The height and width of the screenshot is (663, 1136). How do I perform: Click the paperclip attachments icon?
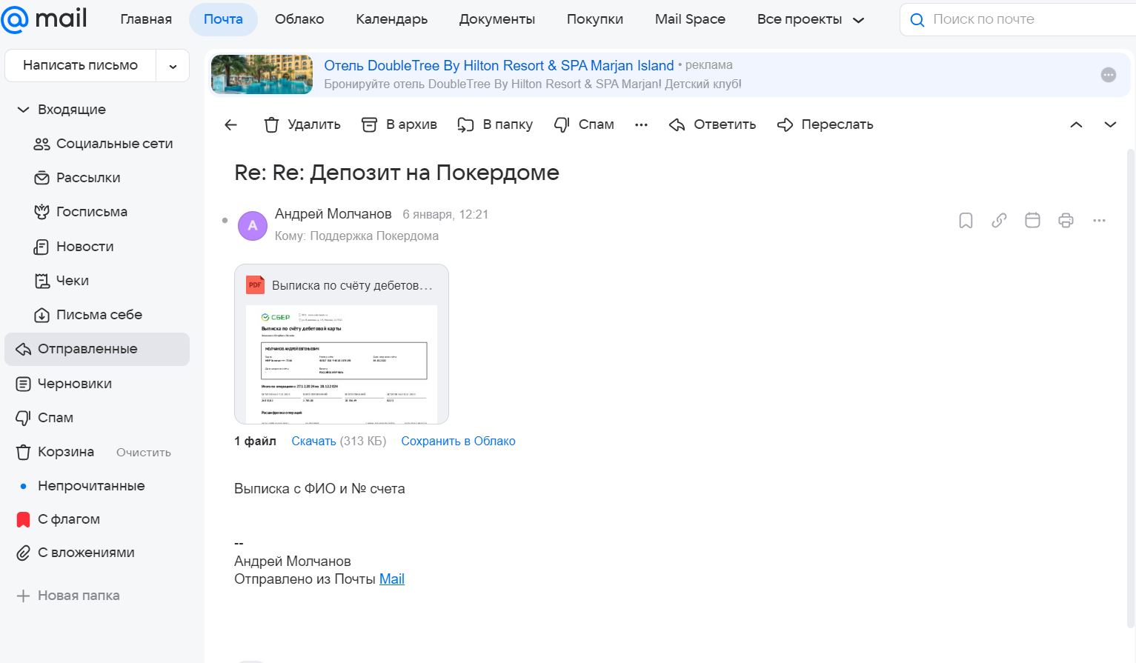(x=24, y=553)
